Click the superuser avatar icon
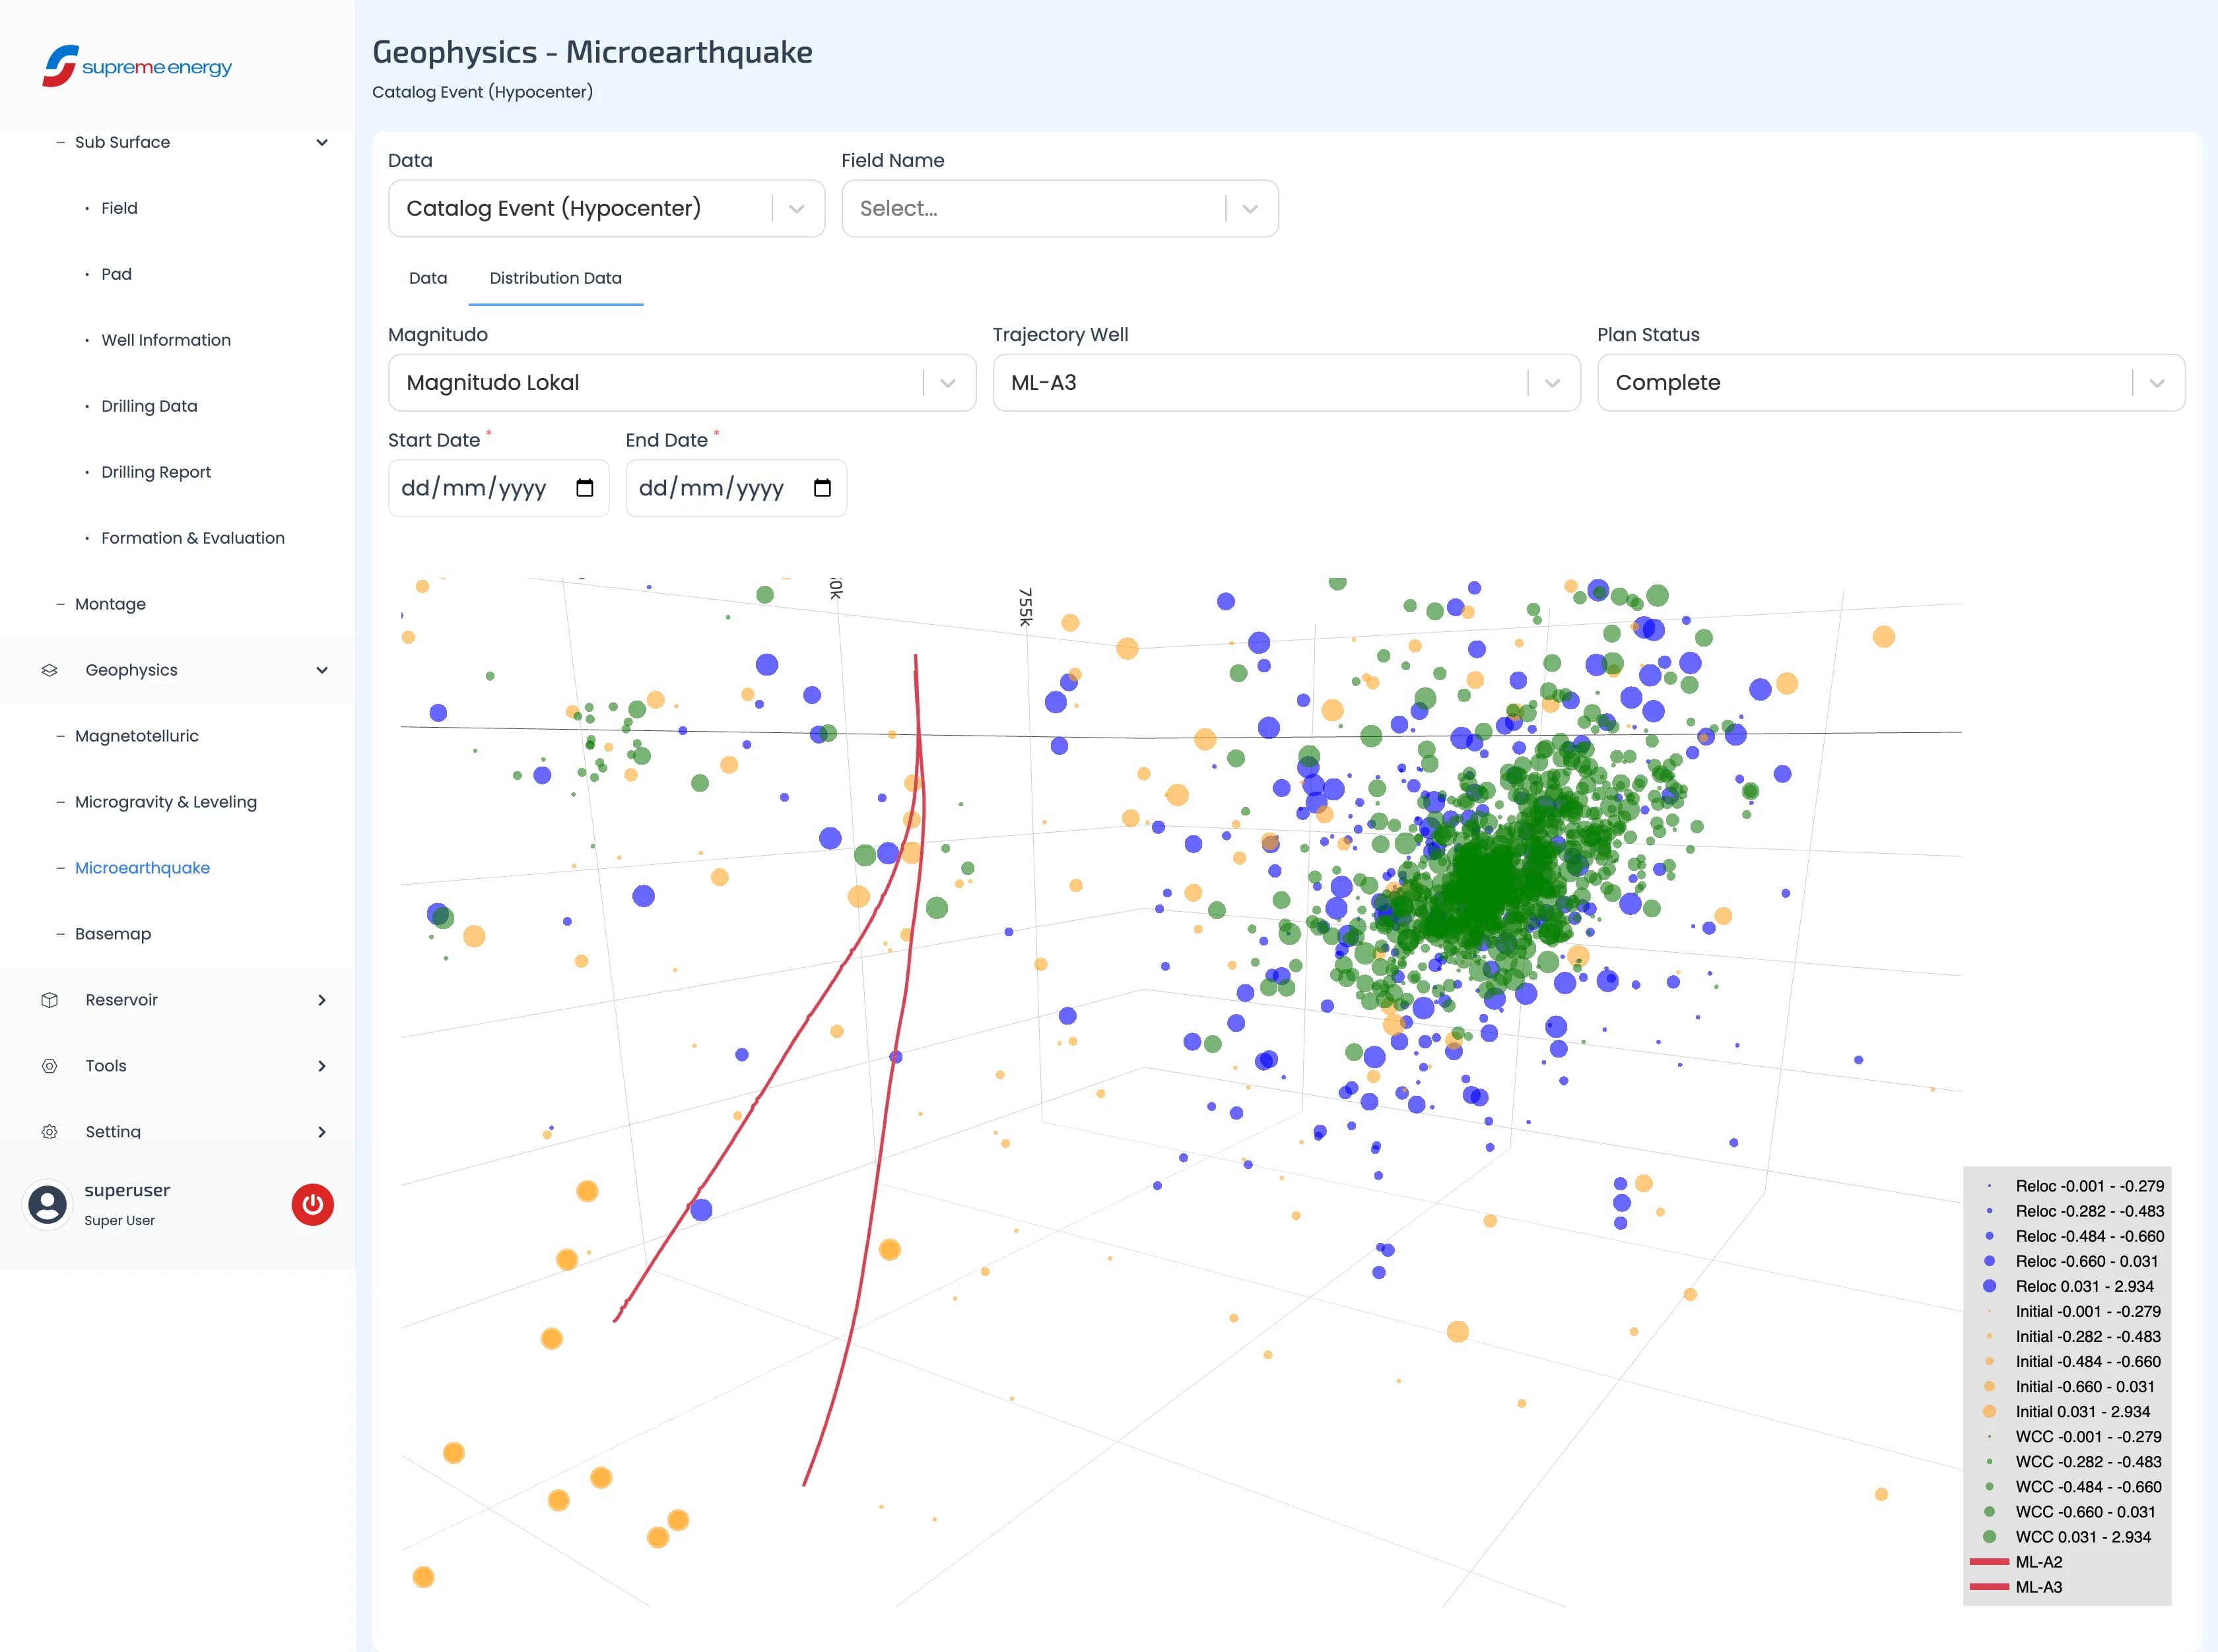Viewport: 2218px width, 1652px height. [47, 1204]
